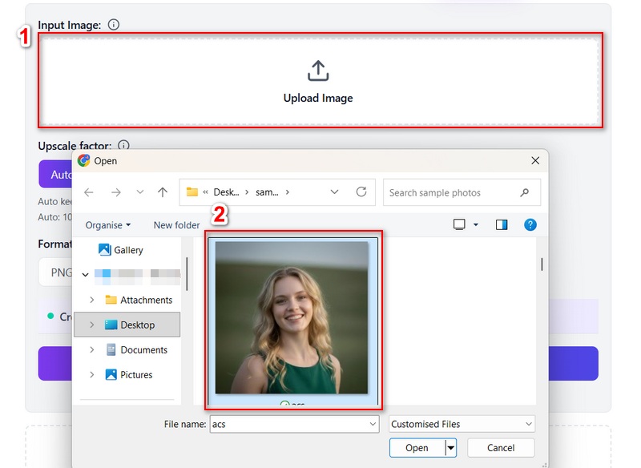Open the Organise menu
Viewport: 641px width, 468px height.
pos(108,225)
